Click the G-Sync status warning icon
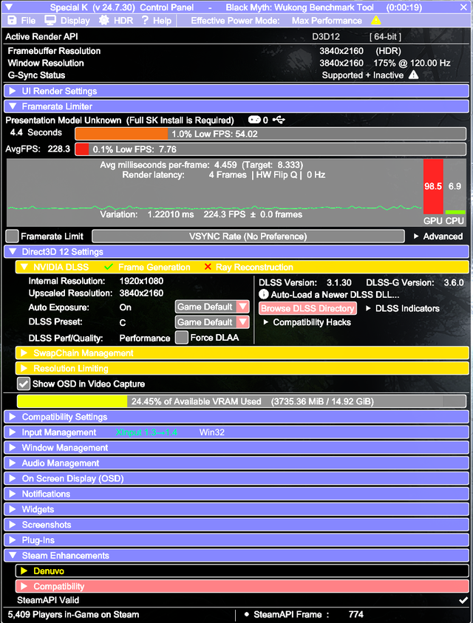Viewport: 473px width, 623px height. click(x=413, y=75)
